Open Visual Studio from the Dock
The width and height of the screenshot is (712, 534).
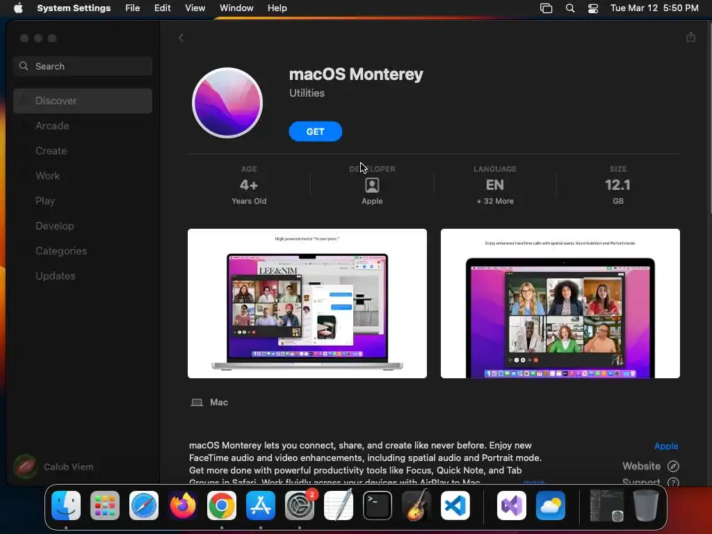click(x=512, y=505)
